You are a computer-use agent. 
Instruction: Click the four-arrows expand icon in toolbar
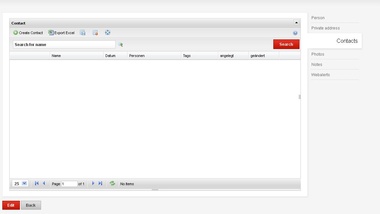[108, 32]
